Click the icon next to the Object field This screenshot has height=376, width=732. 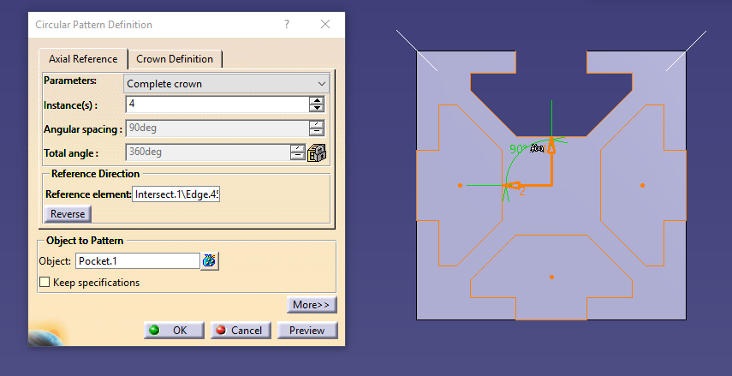[210, 260]
